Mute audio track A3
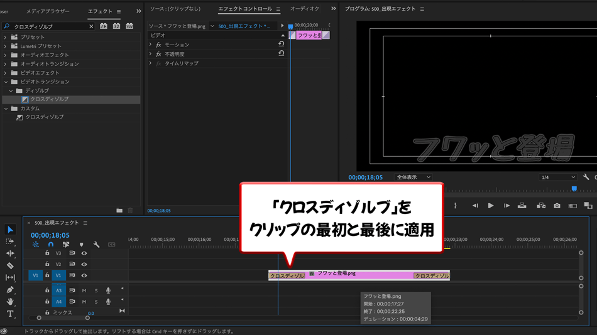 pyautogui.click(x=84, y=290)
